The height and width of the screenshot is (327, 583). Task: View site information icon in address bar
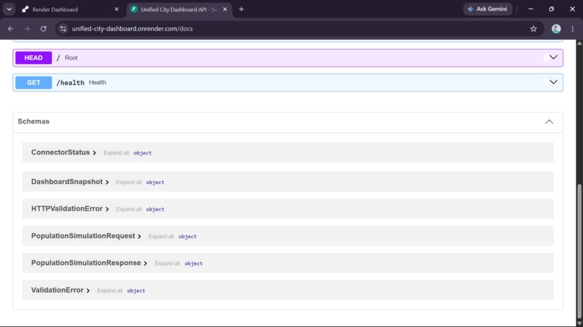[63, 29]
